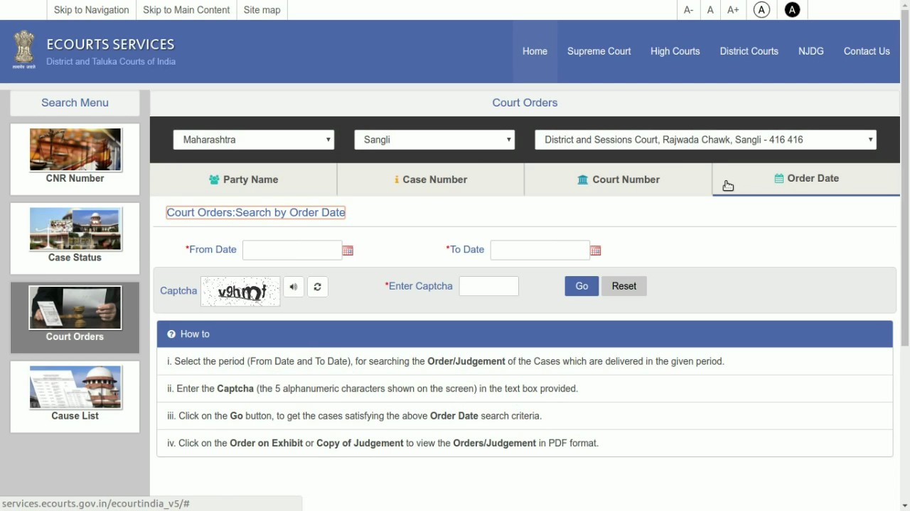The height and width of the screenshot is (511, 910).
Task: Click the captcha image
Action: point(240,291)
